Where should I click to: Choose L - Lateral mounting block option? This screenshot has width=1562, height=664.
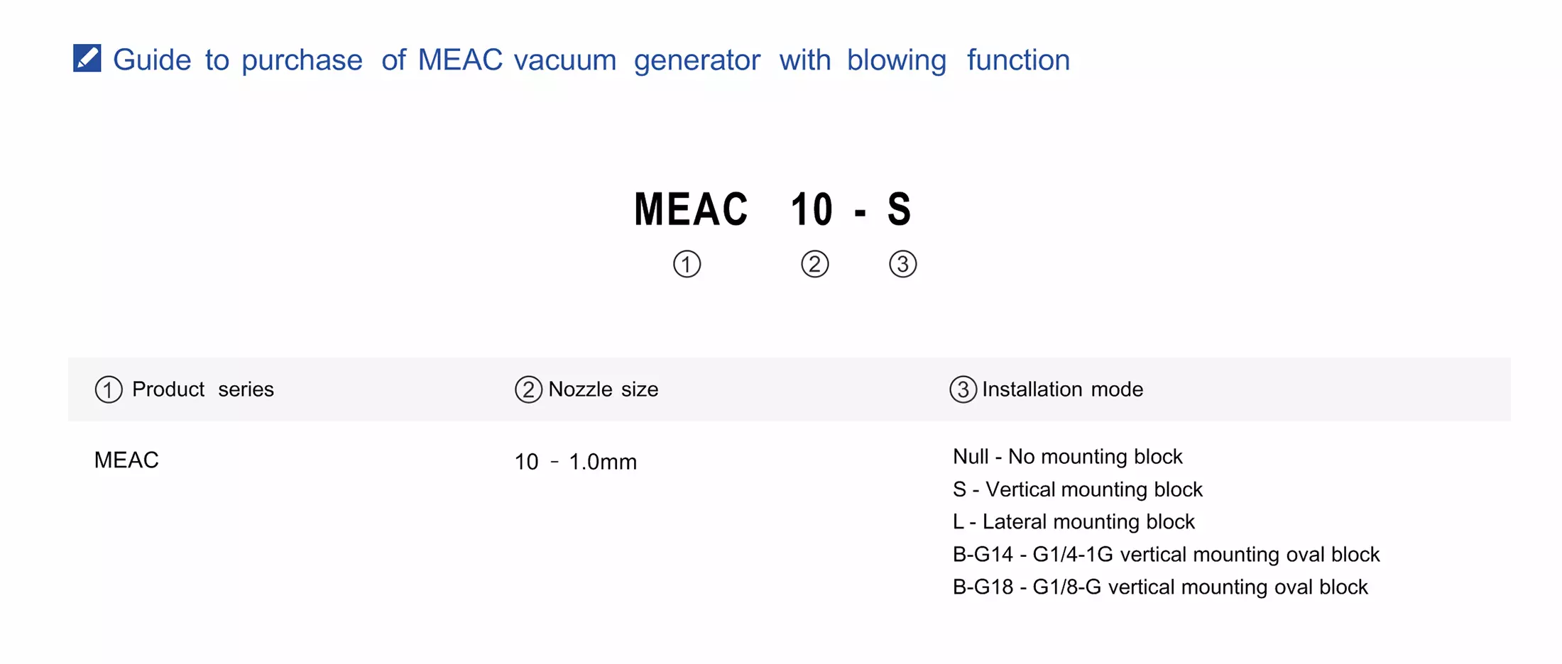click(x=1074, y=522)
